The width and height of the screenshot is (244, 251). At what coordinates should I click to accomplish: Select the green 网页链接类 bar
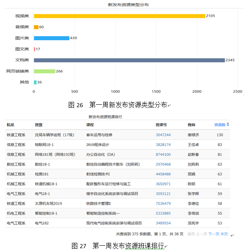(44, 71)
